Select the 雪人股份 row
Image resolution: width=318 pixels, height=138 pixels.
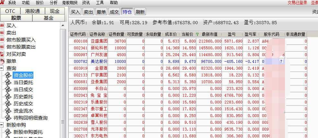click(x=188, y=123)
